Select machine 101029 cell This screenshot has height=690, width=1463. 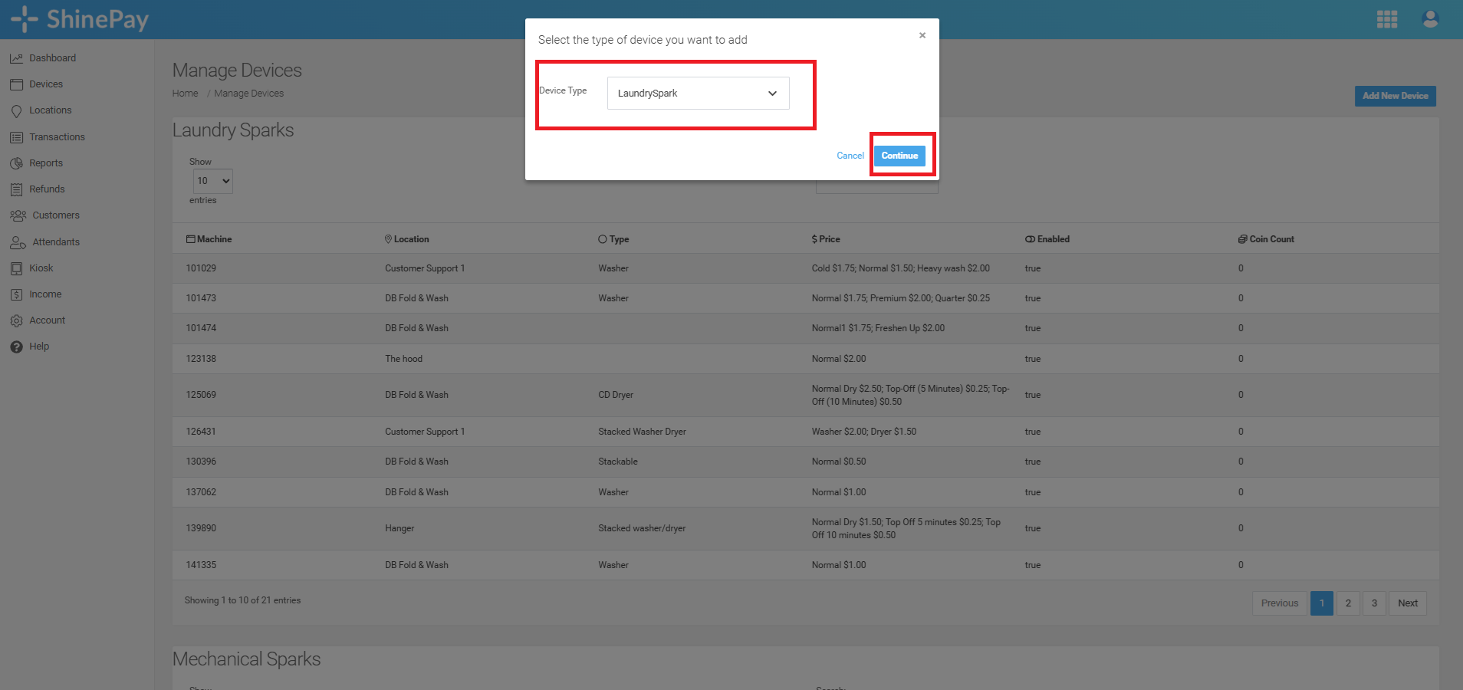click(201, 268)
